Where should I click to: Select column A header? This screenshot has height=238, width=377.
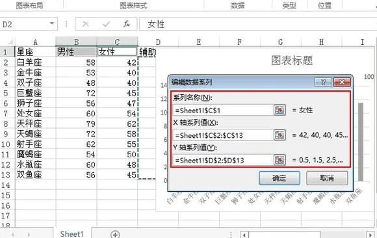(35, 42)
